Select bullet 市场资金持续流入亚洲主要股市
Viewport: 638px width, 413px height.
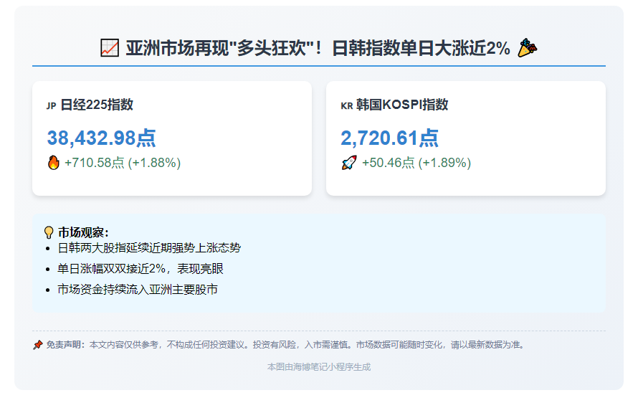138,290
